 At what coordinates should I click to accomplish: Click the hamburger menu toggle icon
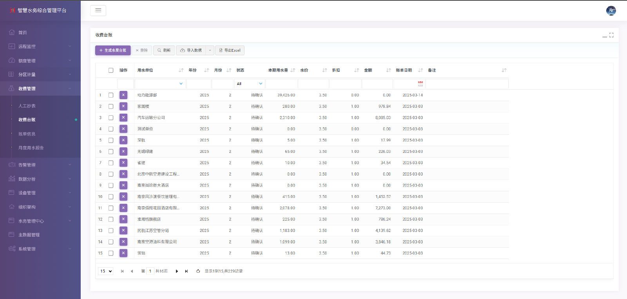pyautogui.click(x=98, y=11)
